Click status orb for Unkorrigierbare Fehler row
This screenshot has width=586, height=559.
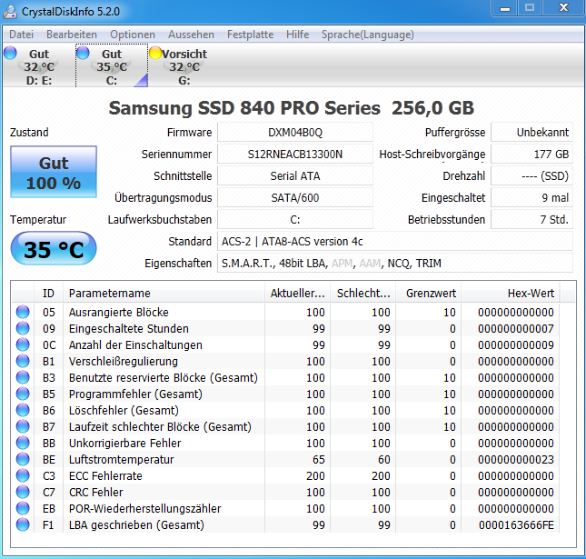click(23, 443)
